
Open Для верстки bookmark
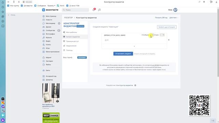pyautogui.click(x=27, y=6)
